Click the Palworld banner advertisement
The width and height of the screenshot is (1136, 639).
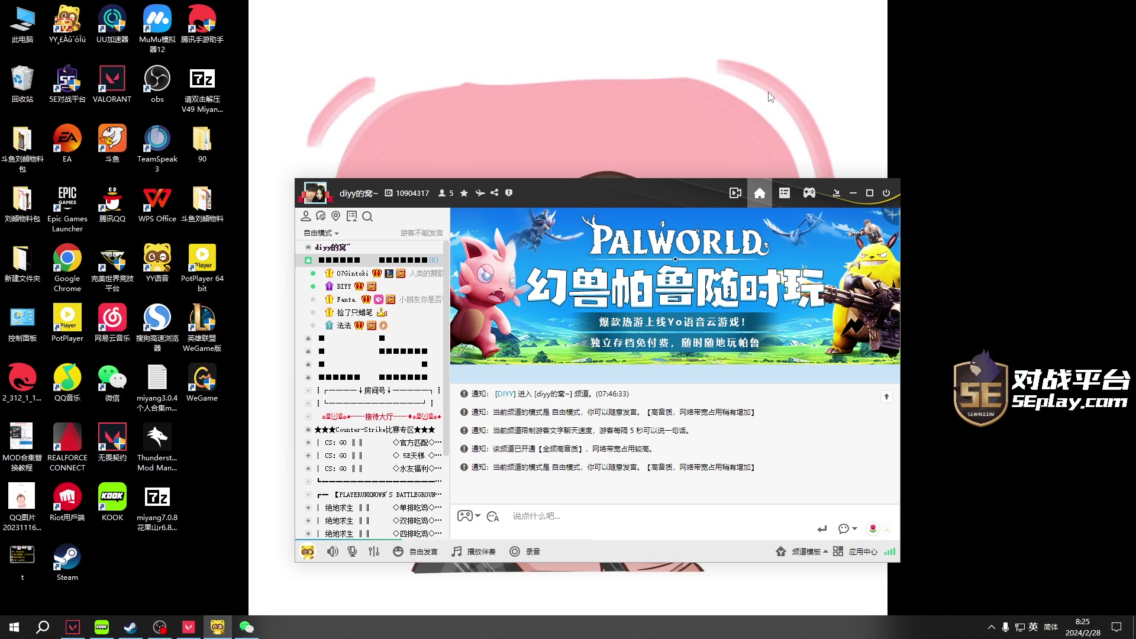click(x=674, y=286)
